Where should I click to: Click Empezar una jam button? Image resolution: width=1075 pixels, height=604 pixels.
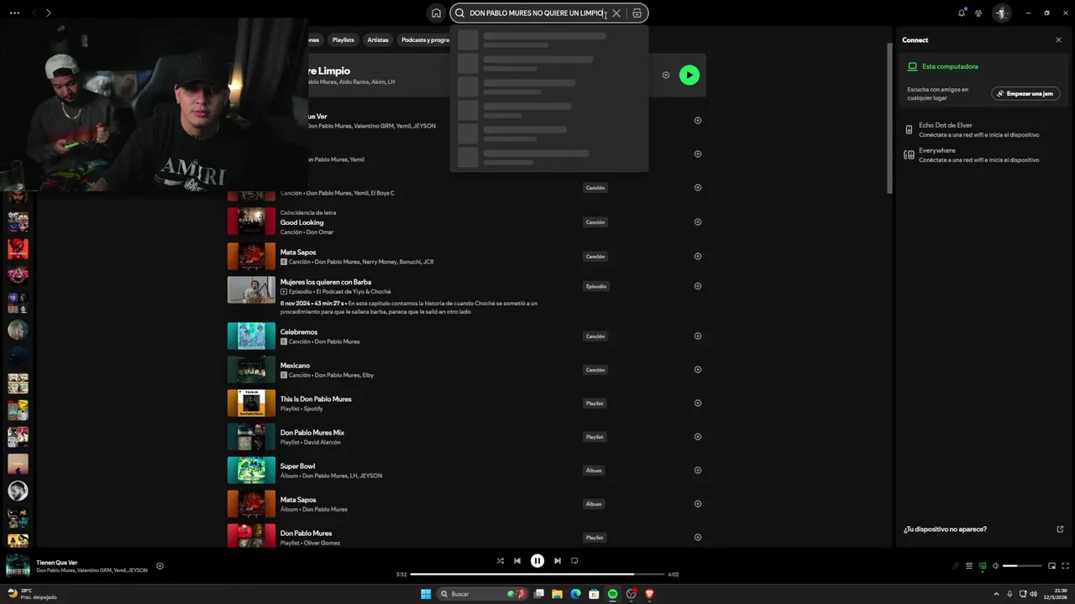(x=1025, y=93)
